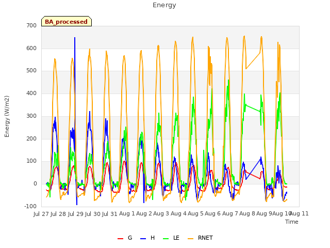Click the green LE legend swatch

pyautogui.click(x=166, y=239)
